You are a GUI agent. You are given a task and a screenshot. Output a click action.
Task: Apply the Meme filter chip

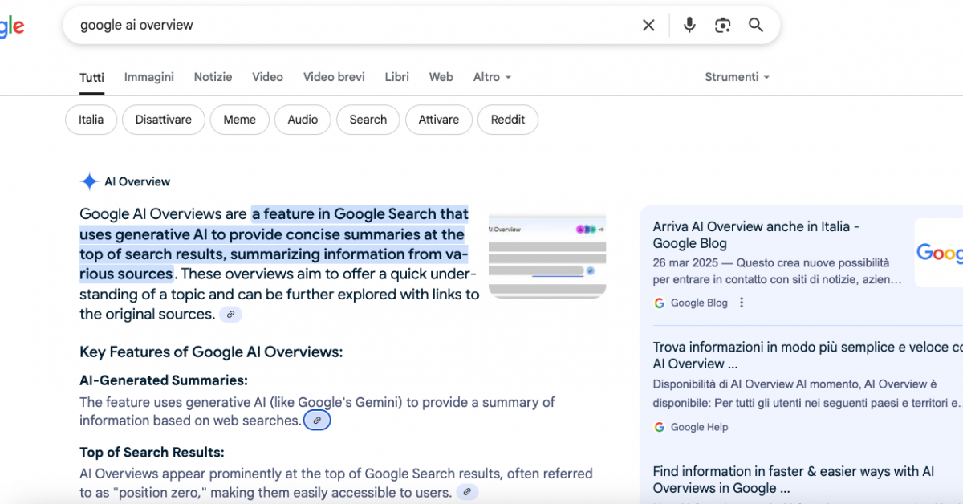239,120
